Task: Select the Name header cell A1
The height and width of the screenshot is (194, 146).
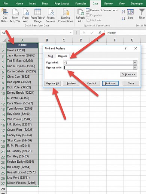Action: 22,45
